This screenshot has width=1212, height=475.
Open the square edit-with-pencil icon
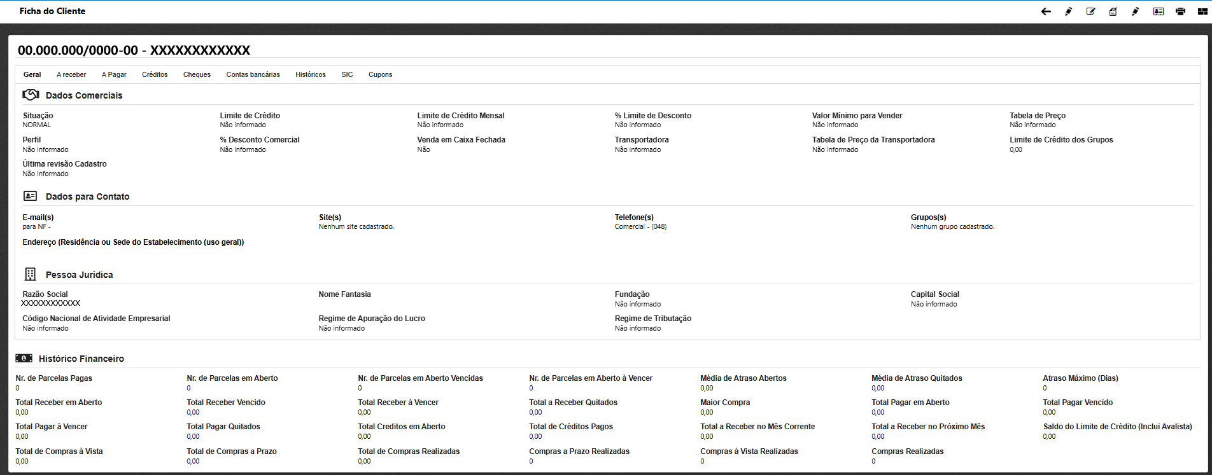1090,11
